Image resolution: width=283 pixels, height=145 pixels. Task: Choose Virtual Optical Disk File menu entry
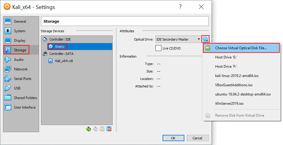(241, 48)
